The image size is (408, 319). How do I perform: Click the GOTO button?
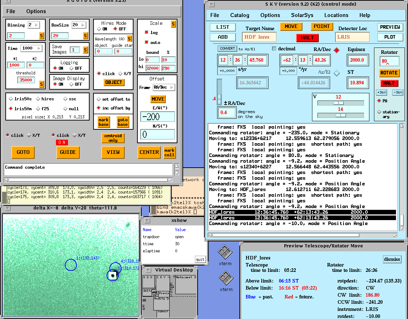[x=23, y=152]
